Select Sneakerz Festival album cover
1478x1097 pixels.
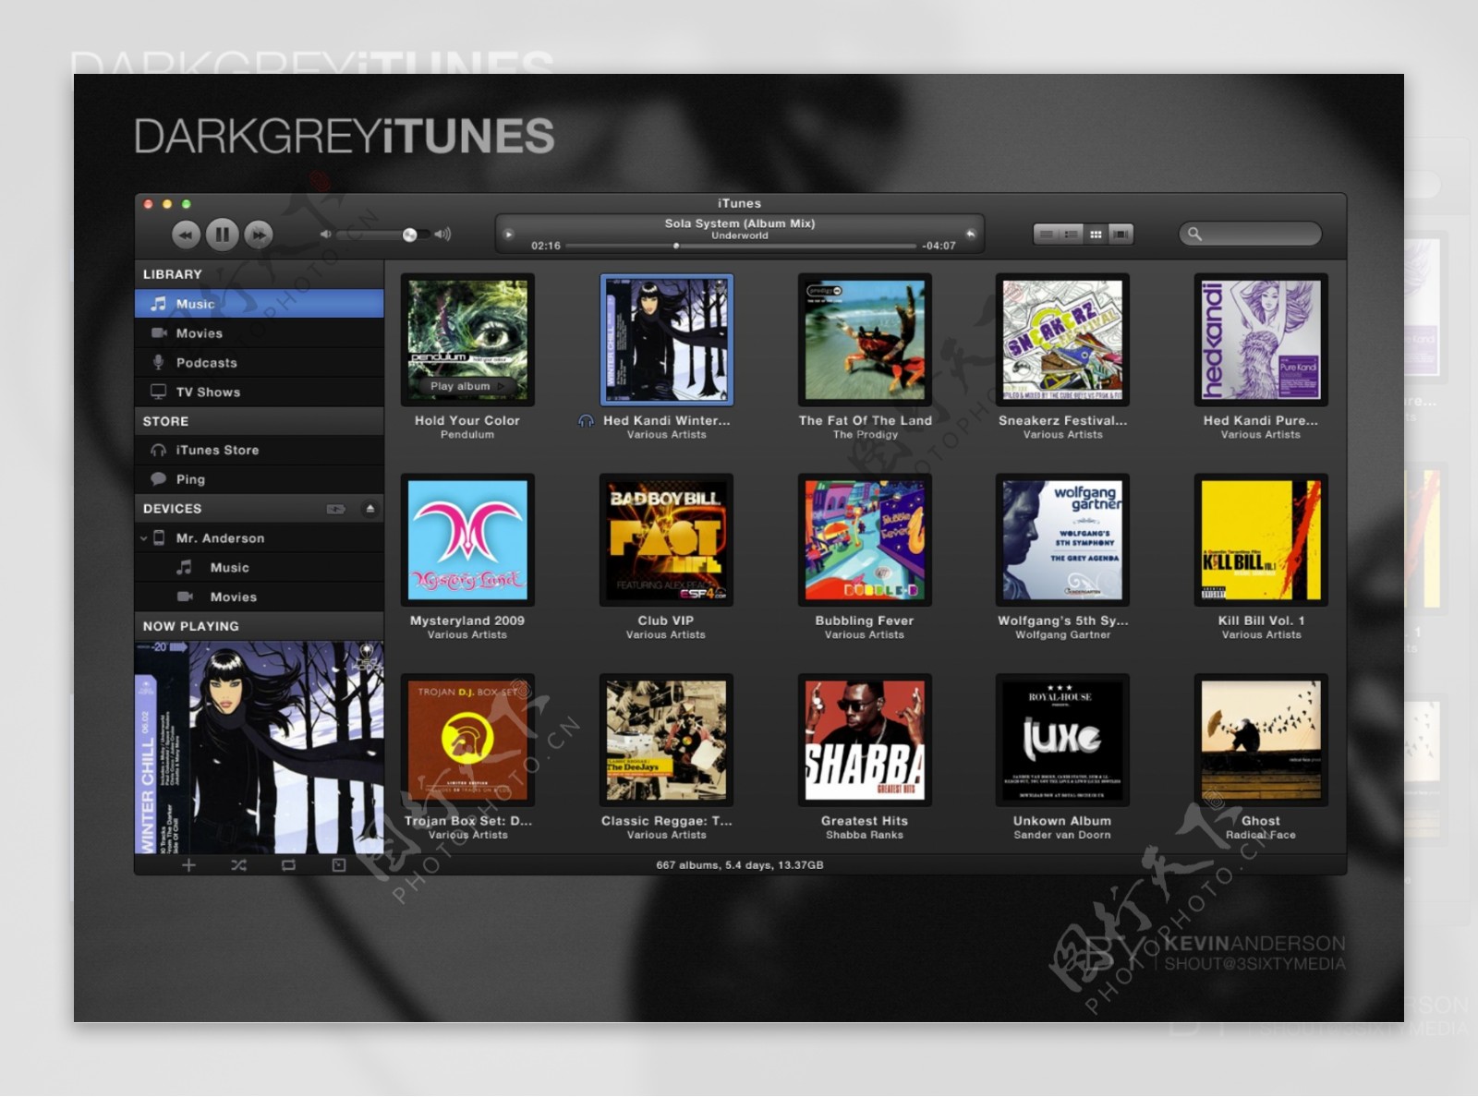pos(1062,340)
